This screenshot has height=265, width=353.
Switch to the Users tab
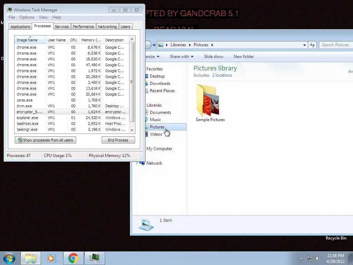pyautogui.click(x=125, y=27)
